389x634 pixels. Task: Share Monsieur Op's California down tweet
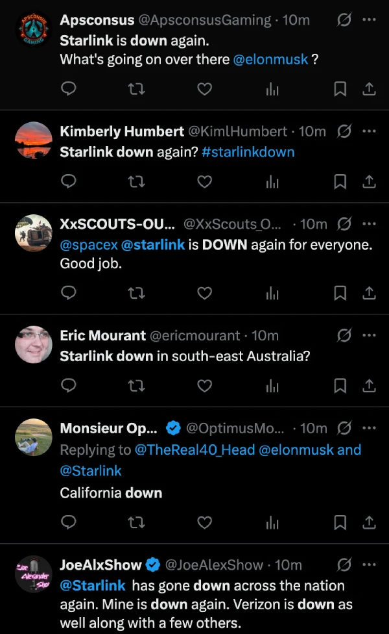point(369,522)
